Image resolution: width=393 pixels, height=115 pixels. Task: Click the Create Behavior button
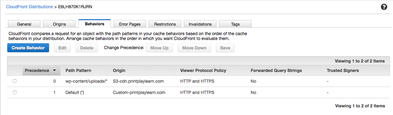[x=28, y=48]
